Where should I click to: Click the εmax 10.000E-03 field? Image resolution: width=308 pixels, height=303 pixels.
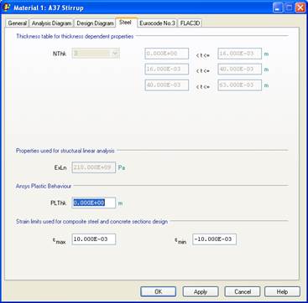[94, 239]
